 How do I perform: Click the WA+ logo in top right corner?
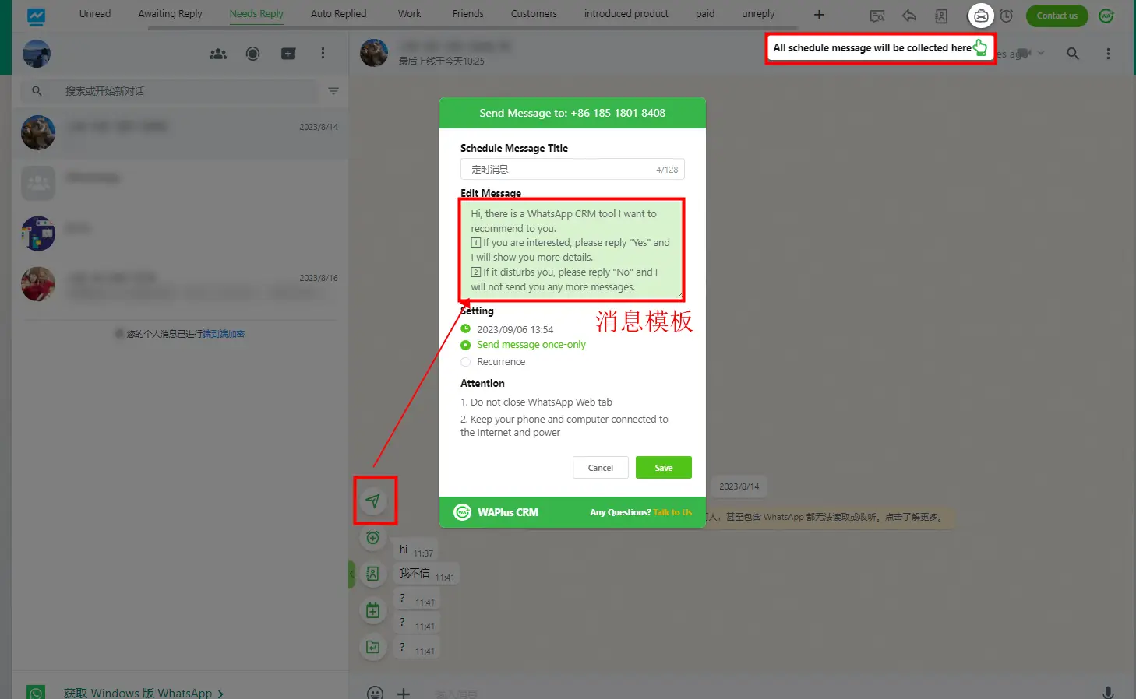[x=1106, y=15]
